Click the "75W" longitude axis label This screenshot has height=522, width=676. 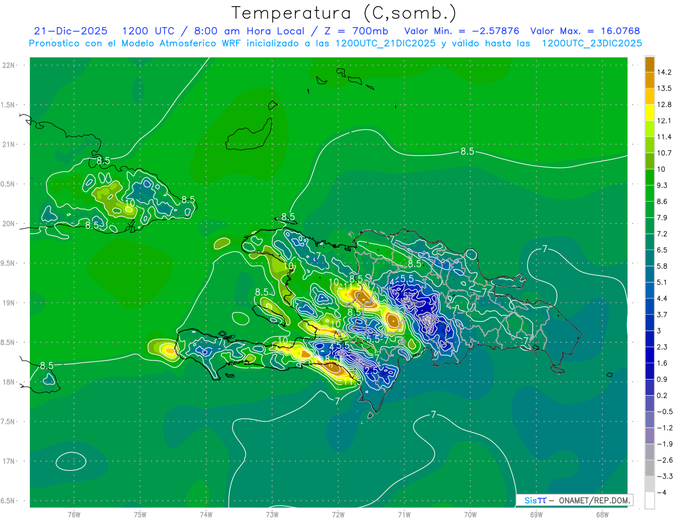[x=140, y=515]
